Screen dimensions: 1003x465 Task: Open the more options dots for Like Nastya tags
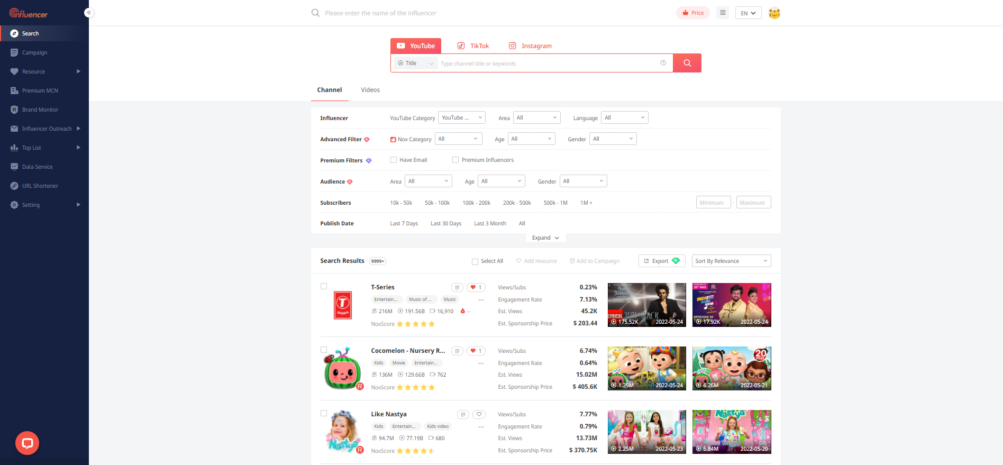481,427
